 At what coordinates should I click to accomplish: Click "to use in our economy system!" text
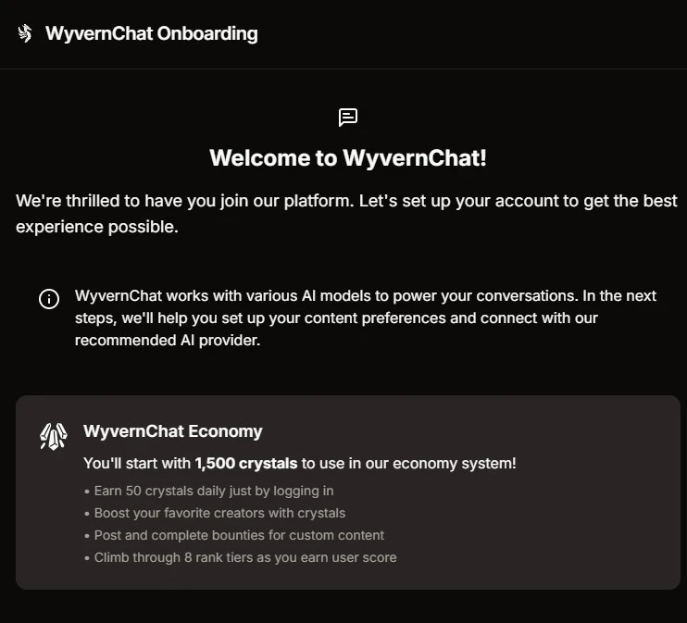click(408, 463)
